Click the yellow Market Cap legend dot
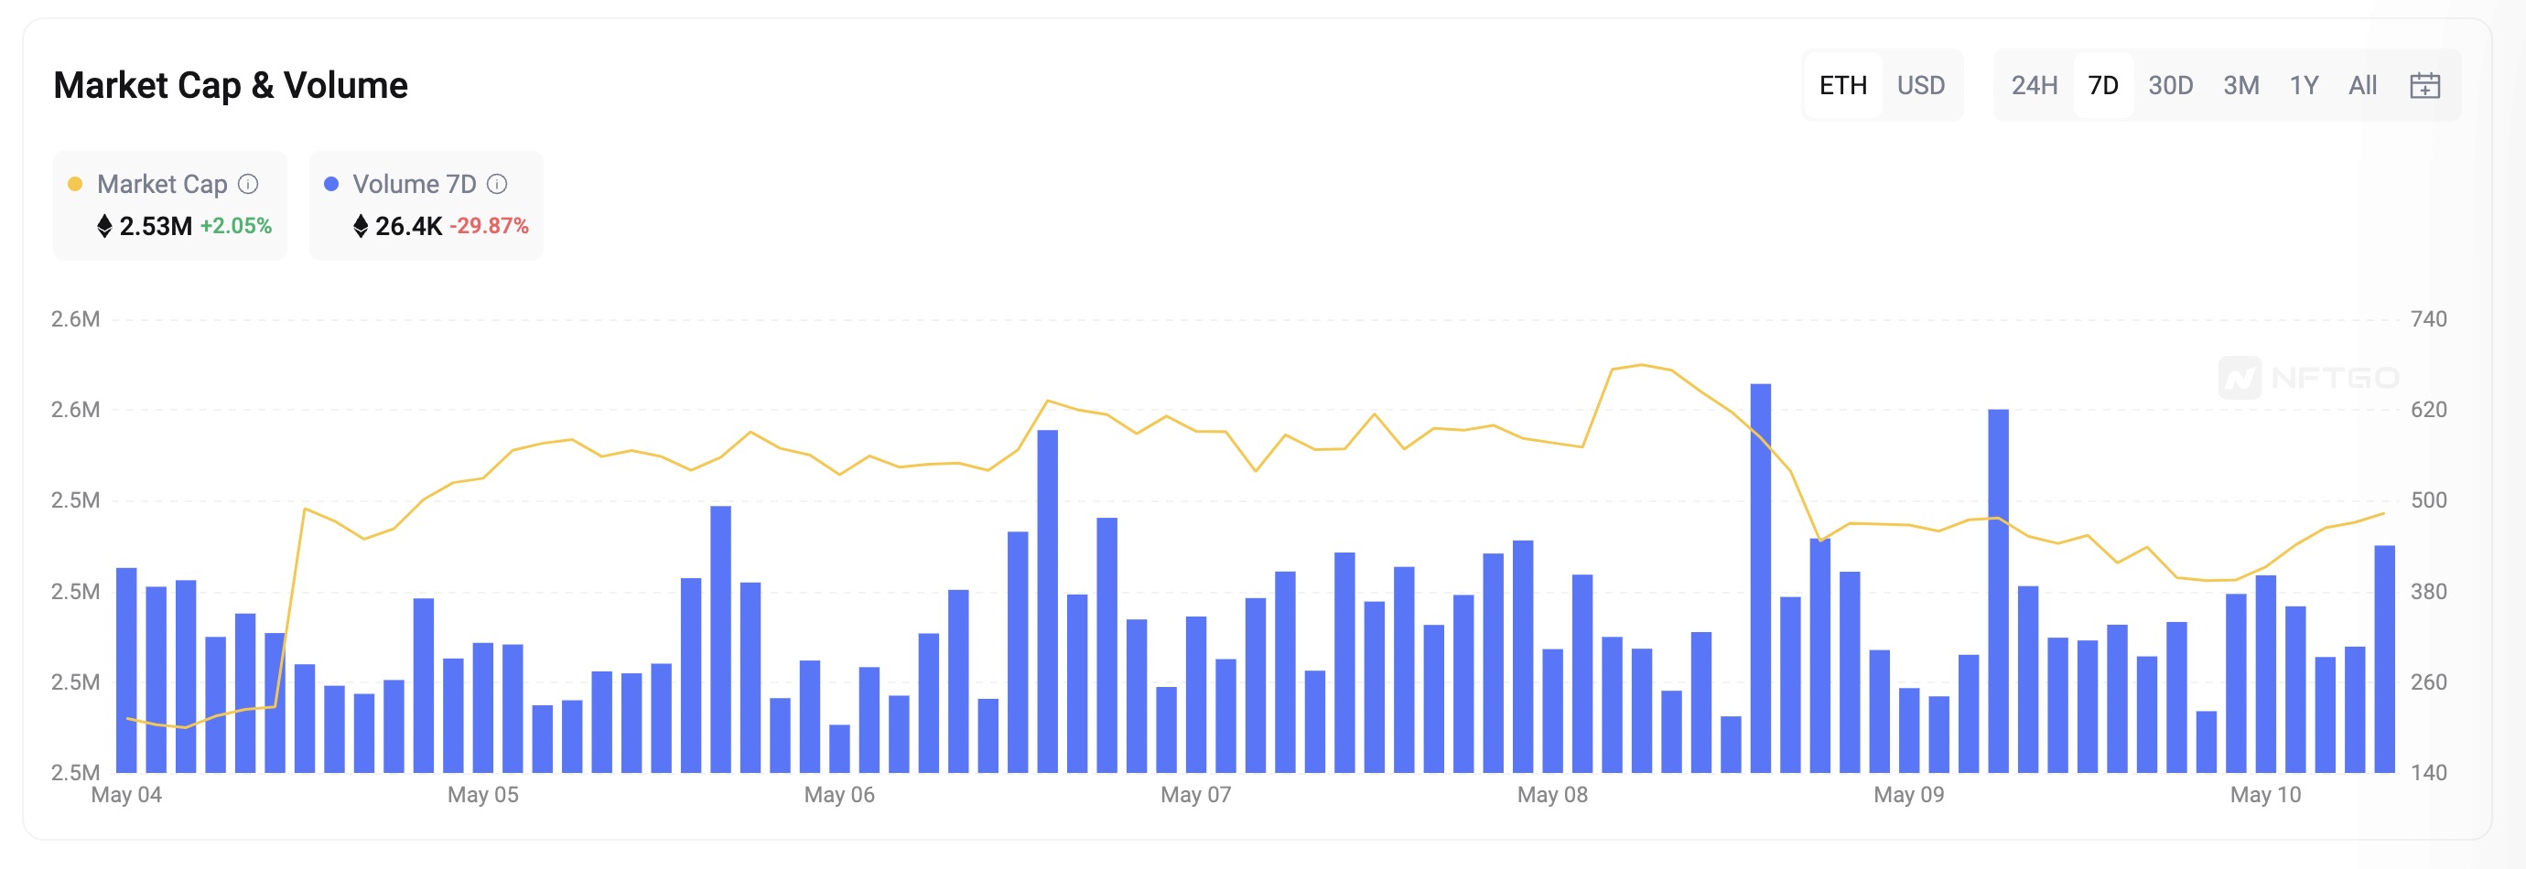This screenshot has width=2526, height=869. pos(74,184)
